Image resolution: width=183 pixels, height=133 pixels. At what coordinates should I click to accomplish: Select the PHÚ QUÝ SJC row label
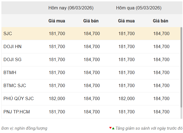coord(19,99)
